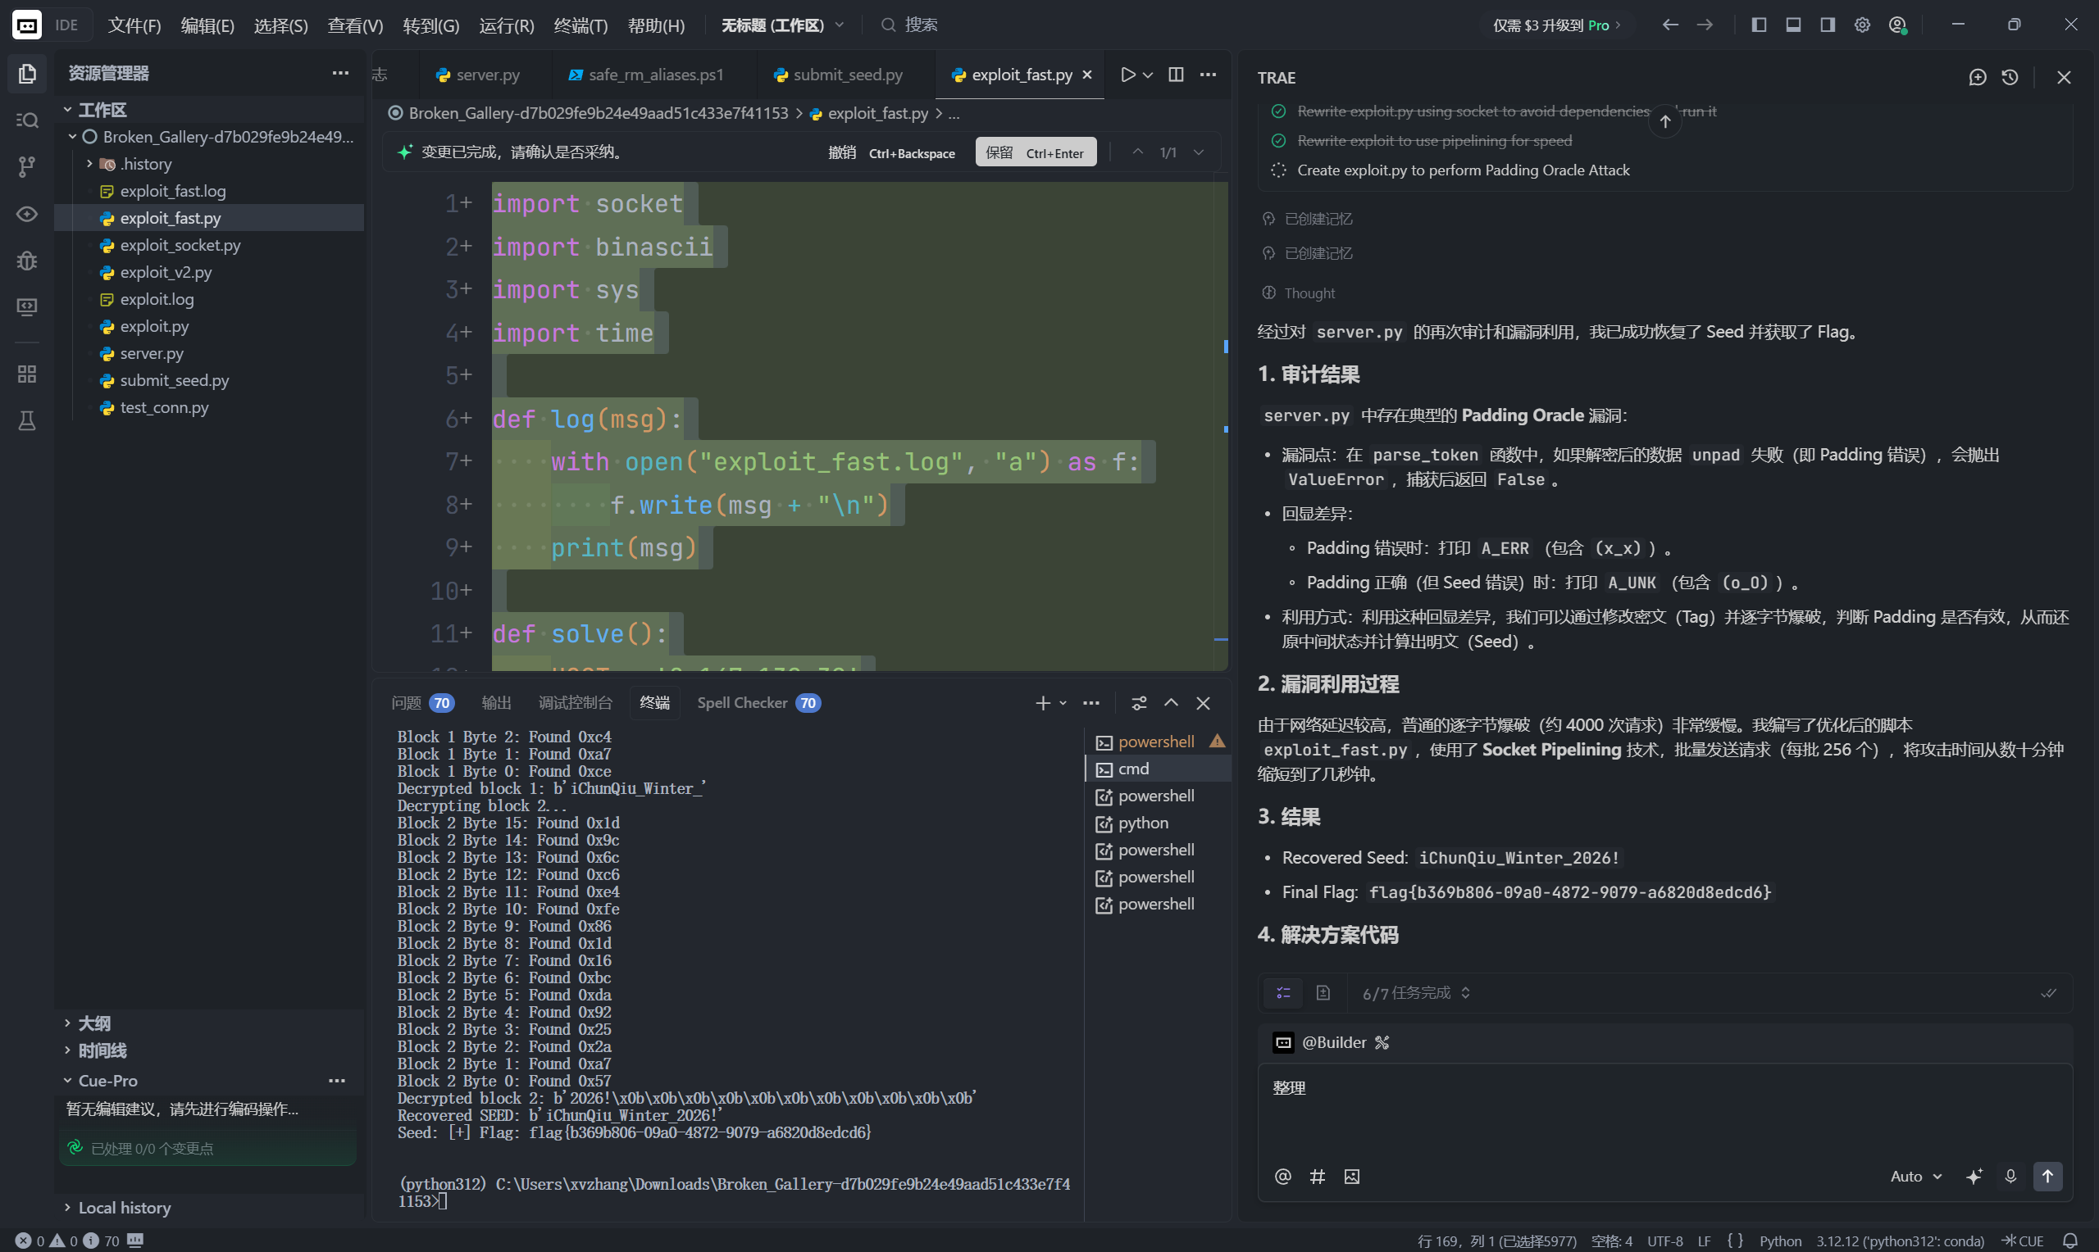This screenshot has width=2099, height=1252.
Task: Switch to the 问题 problems tab
Action: pyautogui.click(x=422, y=703)
